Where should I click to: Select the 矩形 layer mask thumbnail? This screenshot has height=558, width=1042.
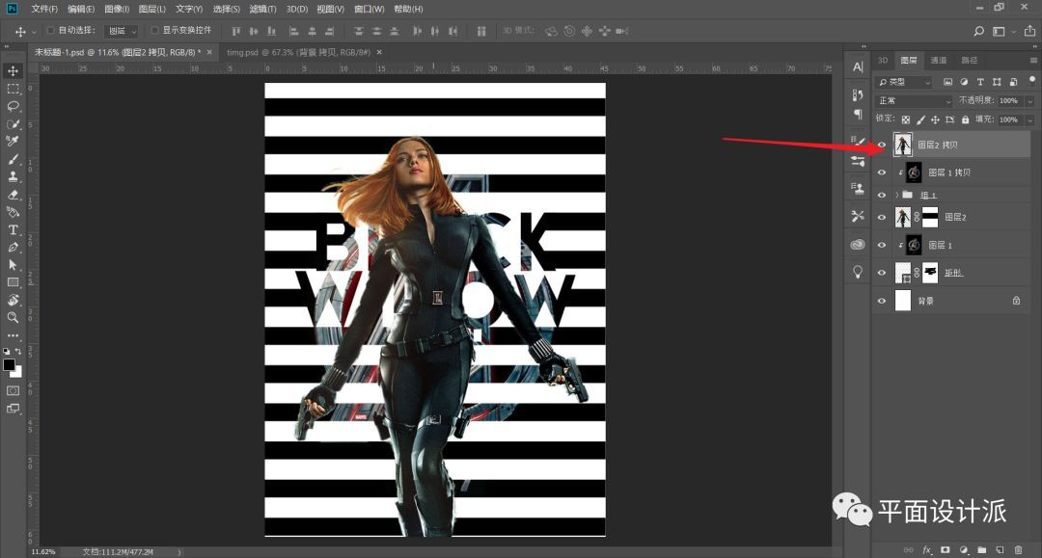tap(931, 273)
